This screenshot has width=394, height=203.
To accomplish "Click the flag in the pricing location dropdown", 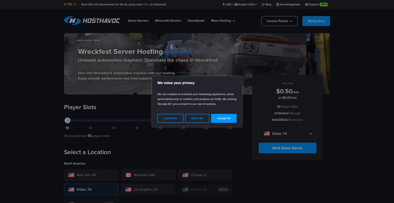I will [267, 134].
